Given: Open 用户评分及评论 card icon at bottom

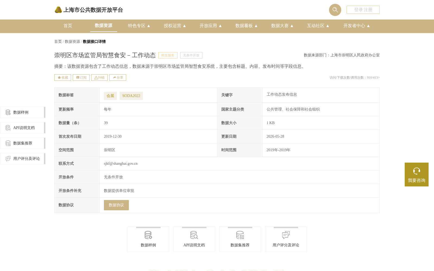Looking at the screenshot, I should coord(286,235).
